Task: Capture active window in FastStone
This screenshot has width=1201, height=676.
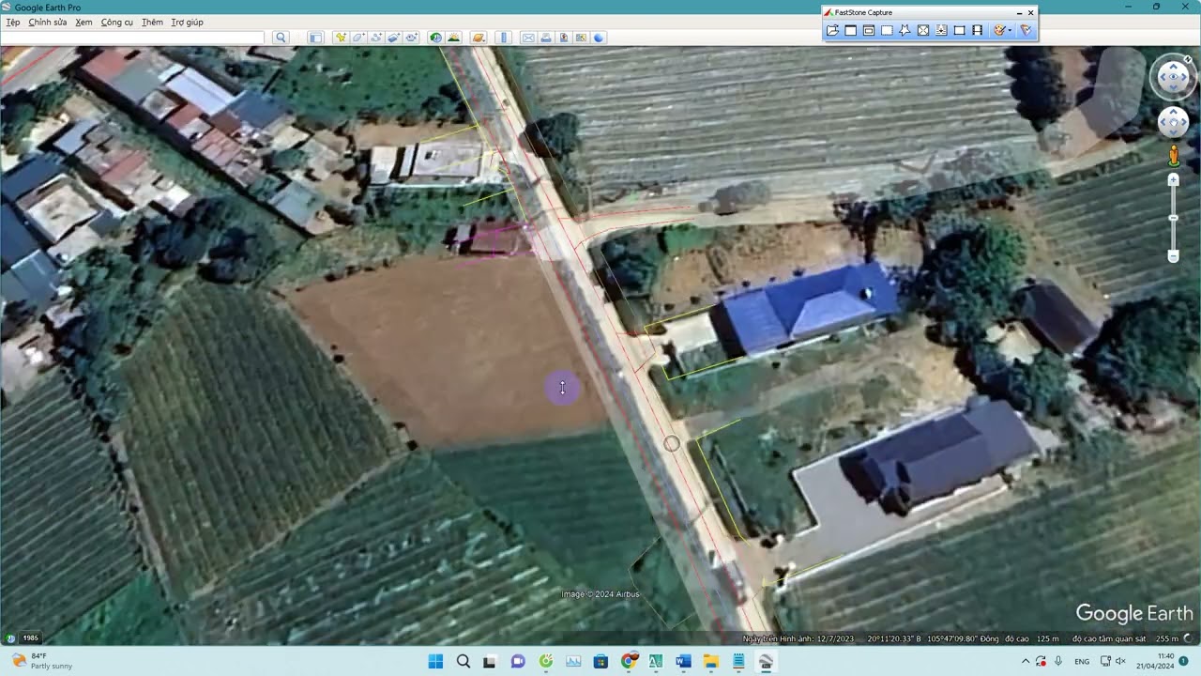Action: 851,30
